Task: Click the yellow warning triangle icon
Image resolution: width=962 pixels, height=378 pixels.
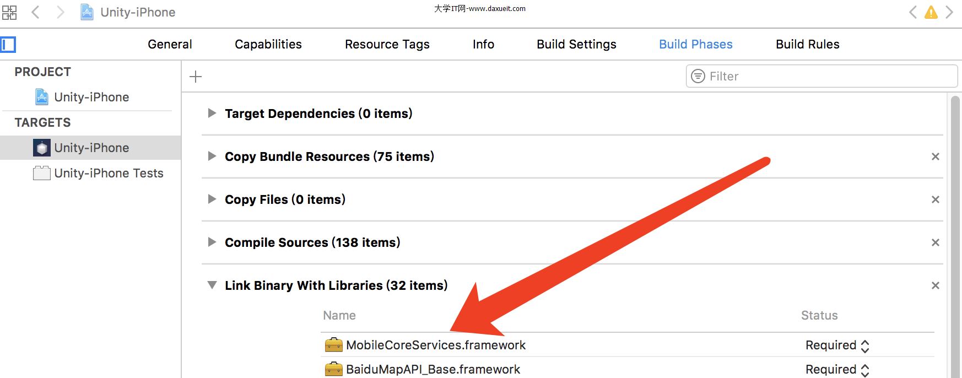Action: click(x=931, y=12)
